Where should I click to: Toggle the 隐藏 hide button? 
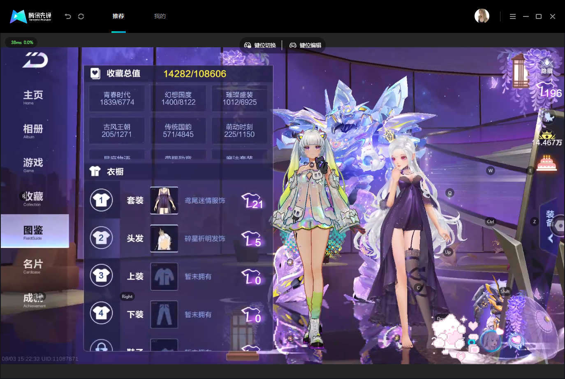tap(547, 67)
